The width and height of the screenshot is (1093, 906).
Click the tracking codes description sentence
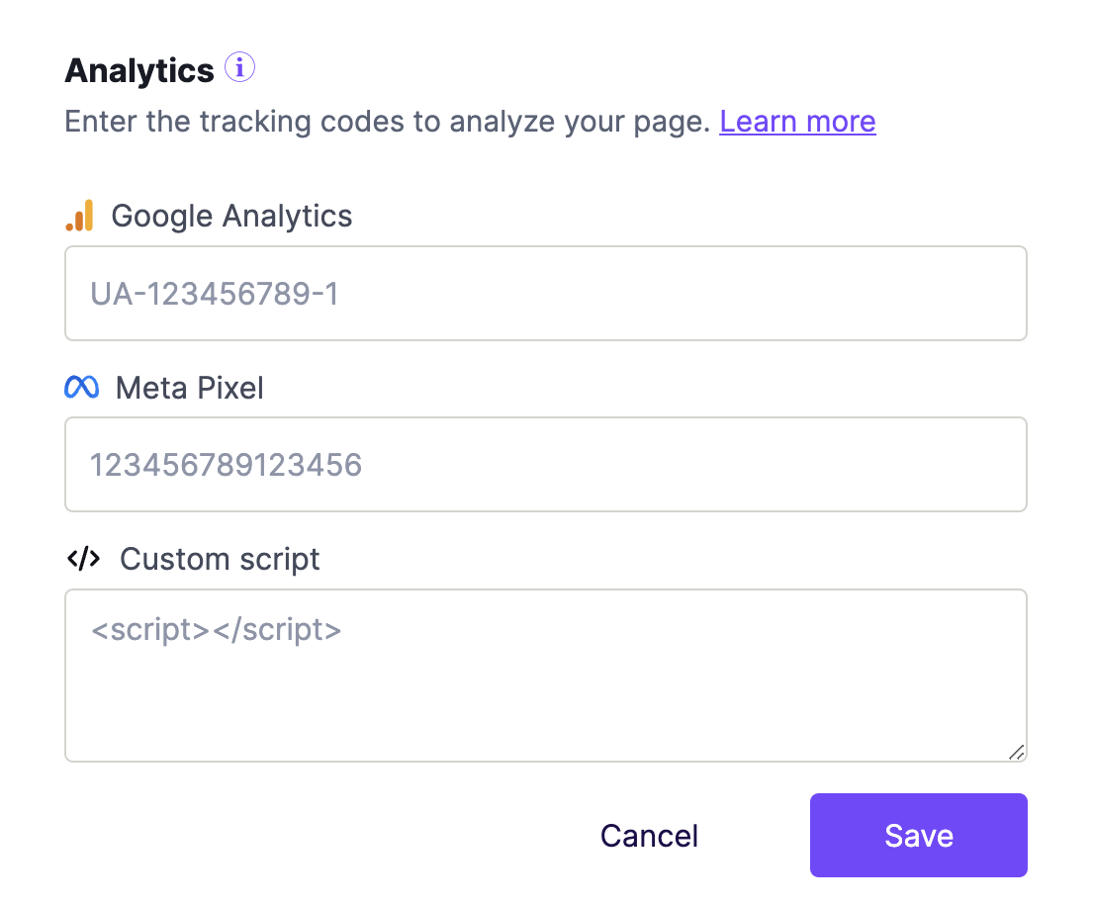tap(387, 122)
